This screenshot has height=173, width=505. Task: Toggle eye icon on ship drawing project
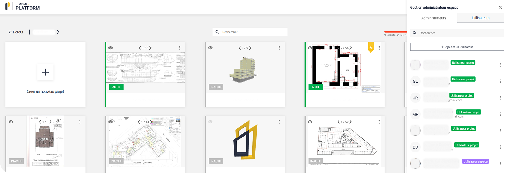click(111, 48)
